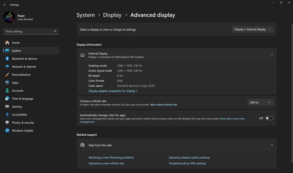293x173 pixels.
Task: Click Display in the breadcrumb
Action: point(112,15)
